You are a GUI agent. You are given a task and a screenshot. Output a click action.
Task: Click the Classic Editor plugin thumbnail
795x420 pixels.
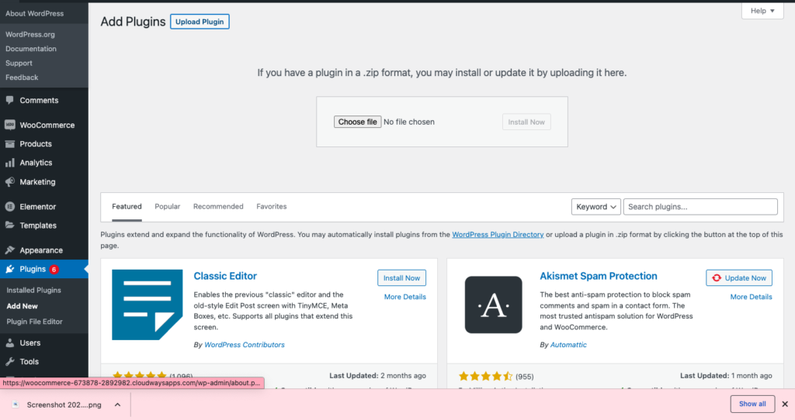tap(147, 305)
